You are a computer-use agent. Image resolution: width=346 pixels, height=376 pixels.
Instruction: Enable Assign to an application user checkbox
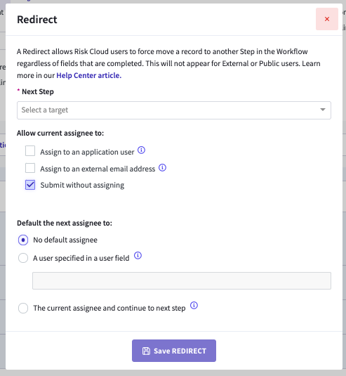(30, 151)
